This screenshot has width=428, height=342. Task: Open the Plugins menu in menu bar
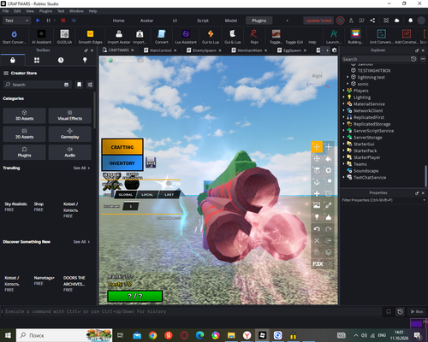pos(45,11)
